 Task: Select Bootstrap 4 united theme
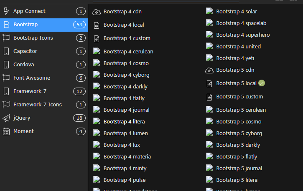[239, 46]
